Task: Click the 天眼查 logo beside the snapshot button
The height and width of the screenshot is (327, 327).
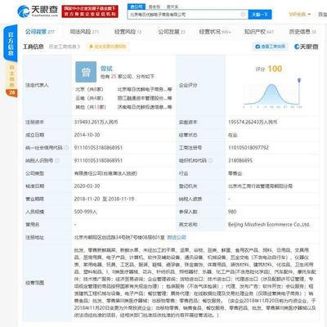Action: (x=307, y=47)
